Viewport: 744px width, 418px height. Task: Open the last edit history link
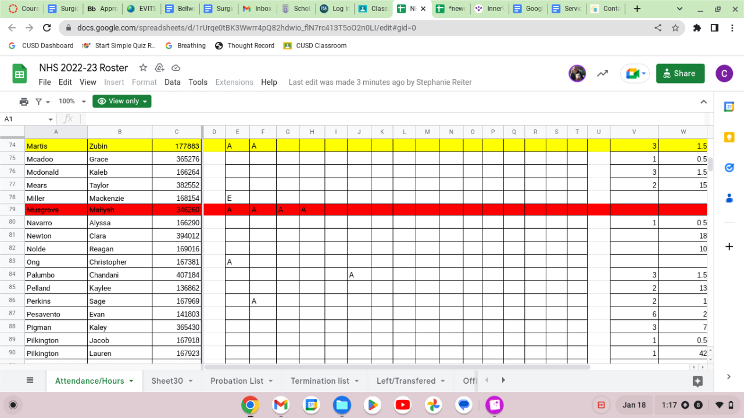click(x=380, y=82)
